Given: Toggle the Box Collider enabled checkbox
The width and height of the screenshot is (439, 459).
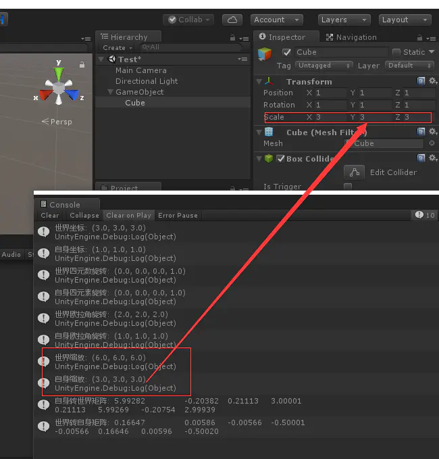Looking at the screenshot, I should click(x=280, y=159).
